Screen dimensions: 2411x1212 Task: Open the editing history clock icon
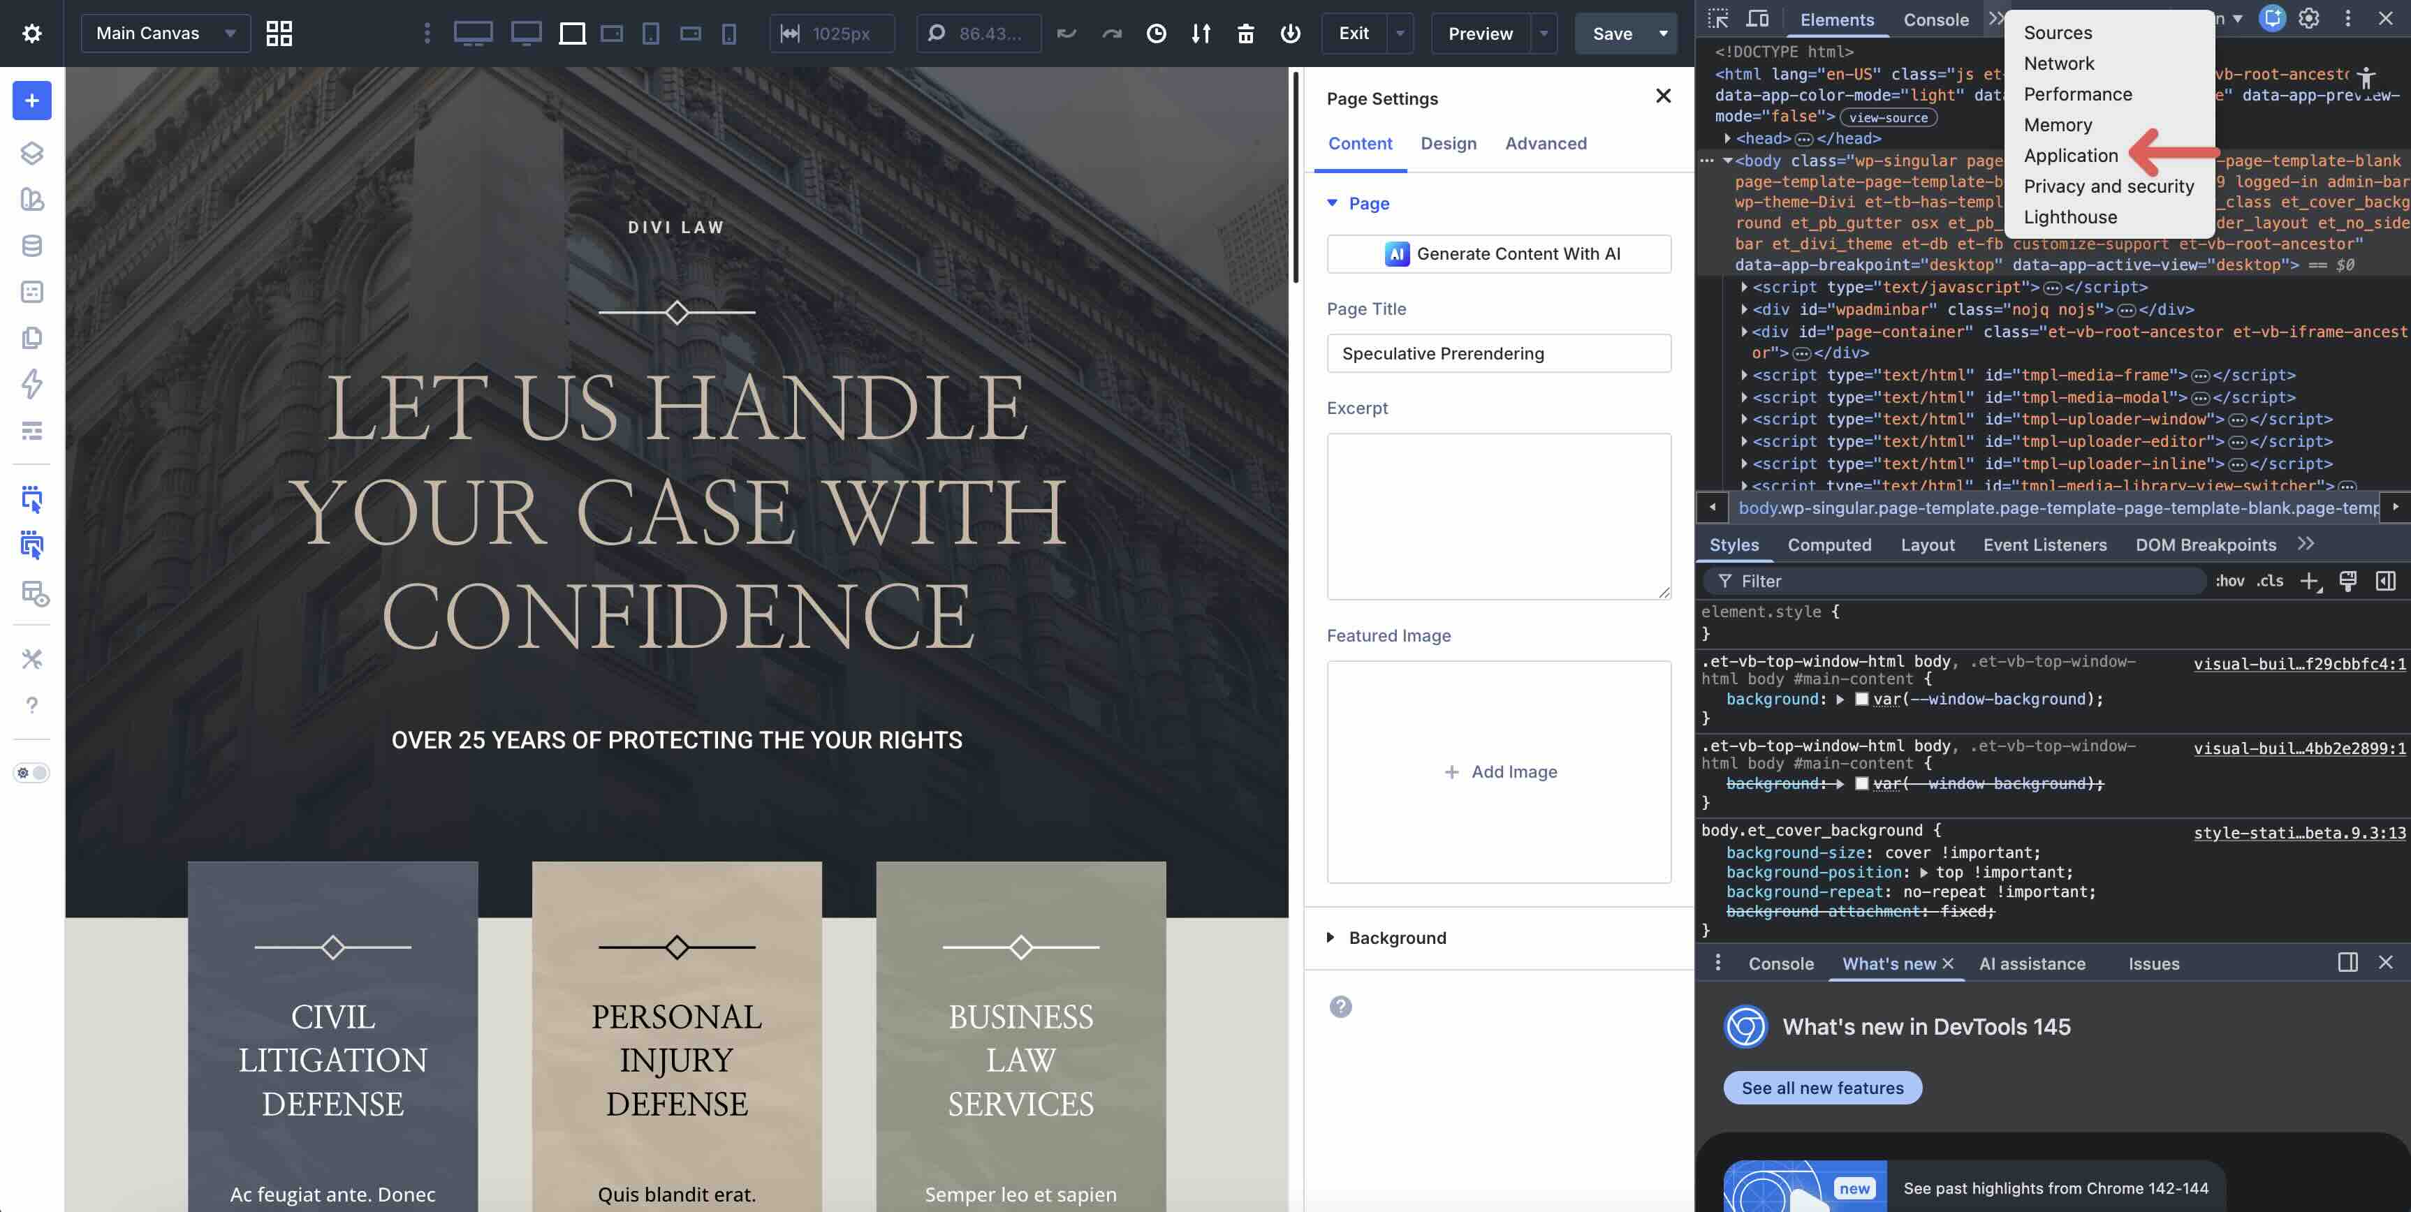point(1156,34)
